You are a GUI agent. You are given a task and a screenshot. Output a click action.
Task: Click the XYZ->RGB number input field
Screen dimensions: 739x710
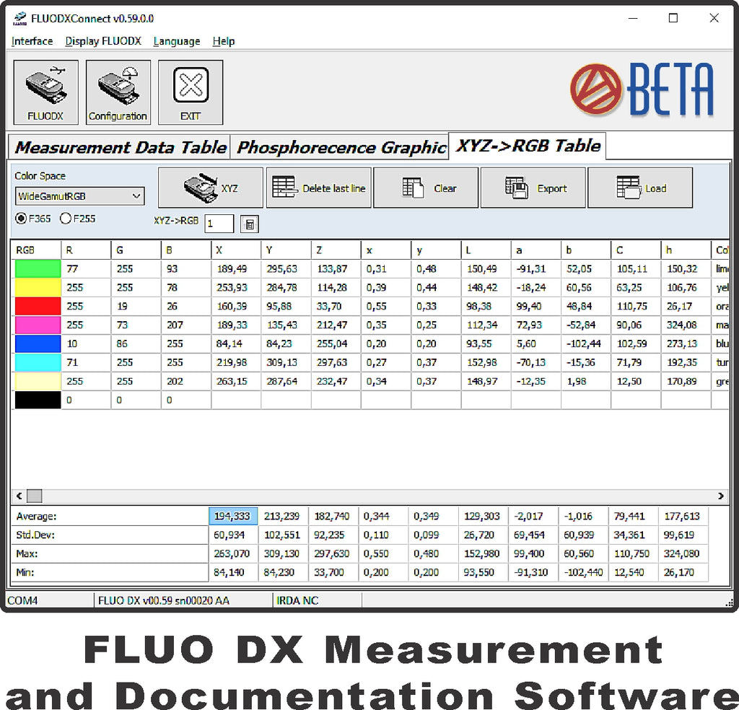(x=219, y=224)
